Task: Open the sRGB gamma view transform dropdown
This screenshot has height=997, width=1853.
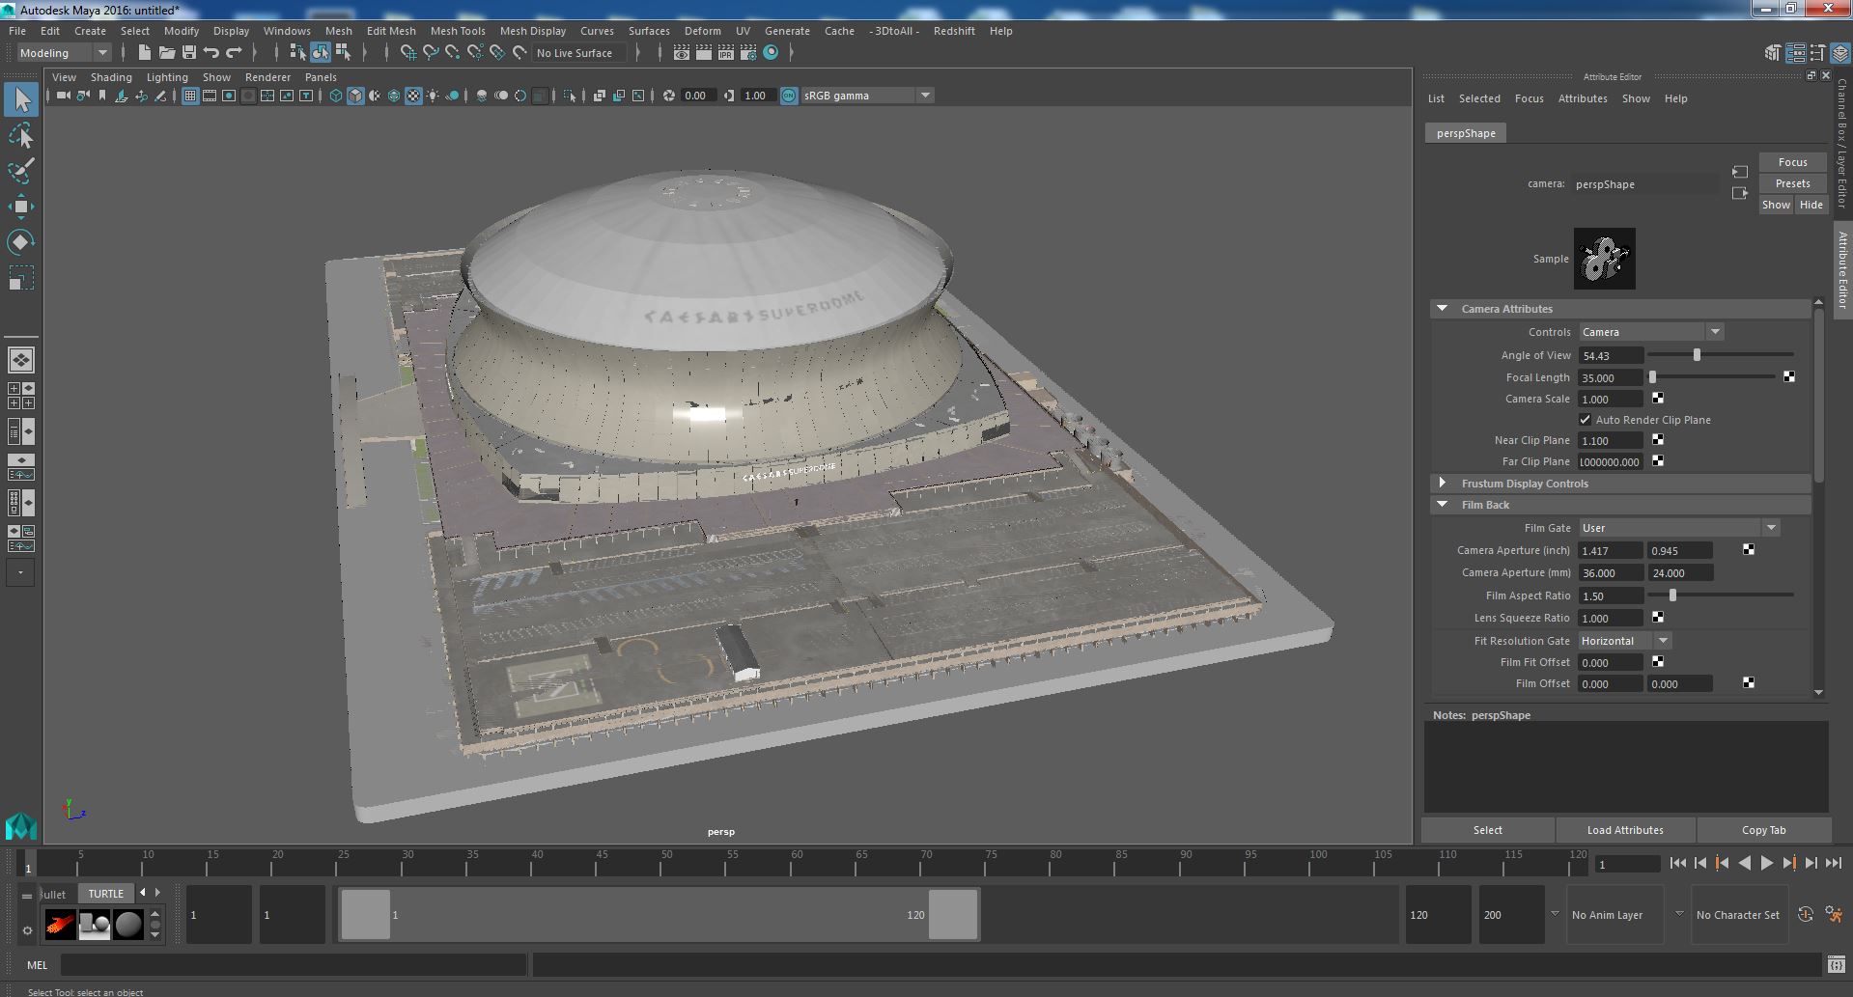Action: click(x=866, y=96)
